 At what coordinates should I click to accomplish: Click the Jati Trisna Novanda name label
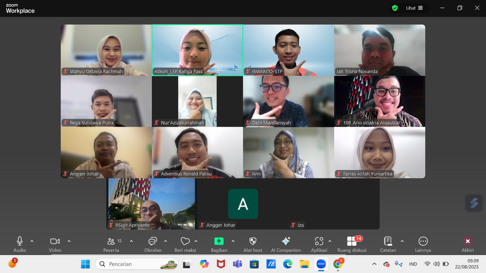[x=357, y=72]
